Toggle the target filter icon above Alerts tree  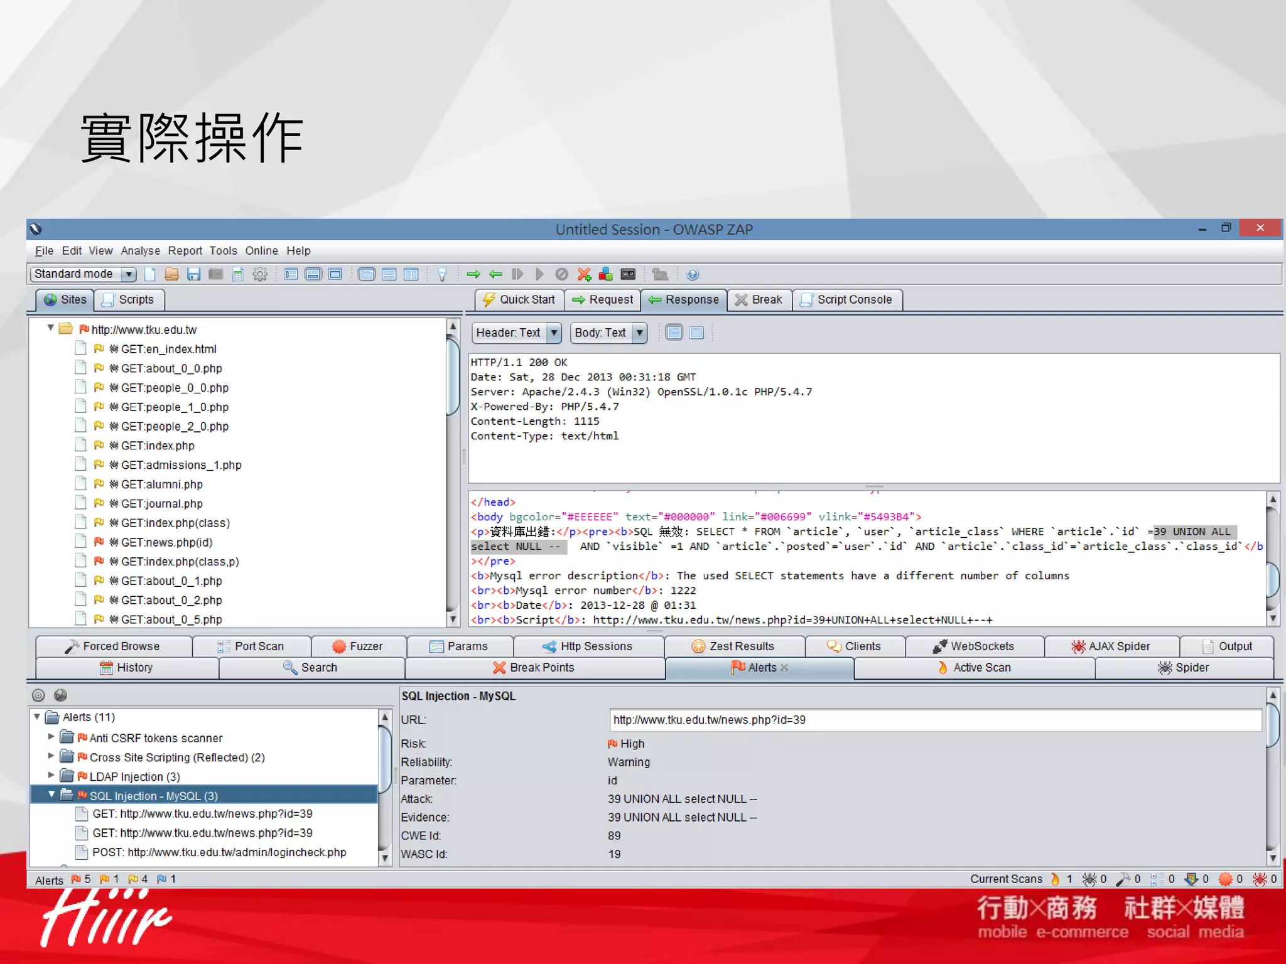[38, 695]
